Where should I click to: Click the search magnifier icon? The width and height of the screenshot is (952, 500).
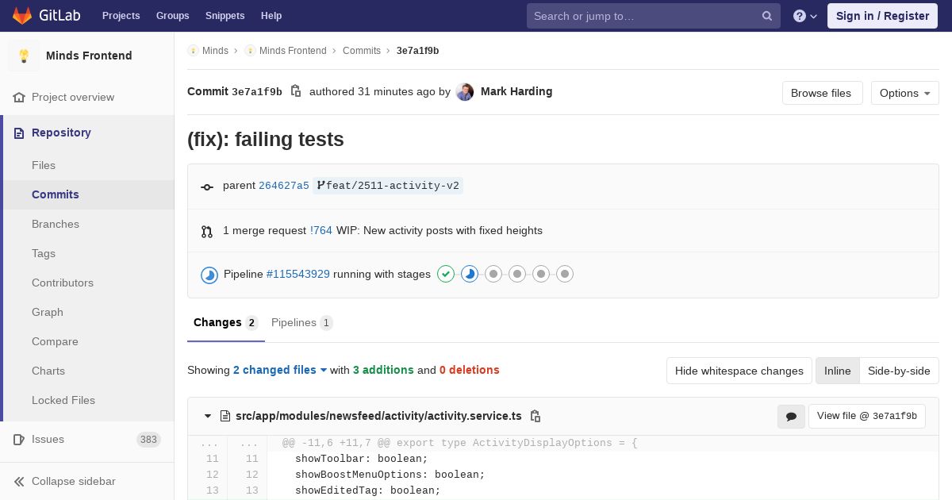pos(767,16)
